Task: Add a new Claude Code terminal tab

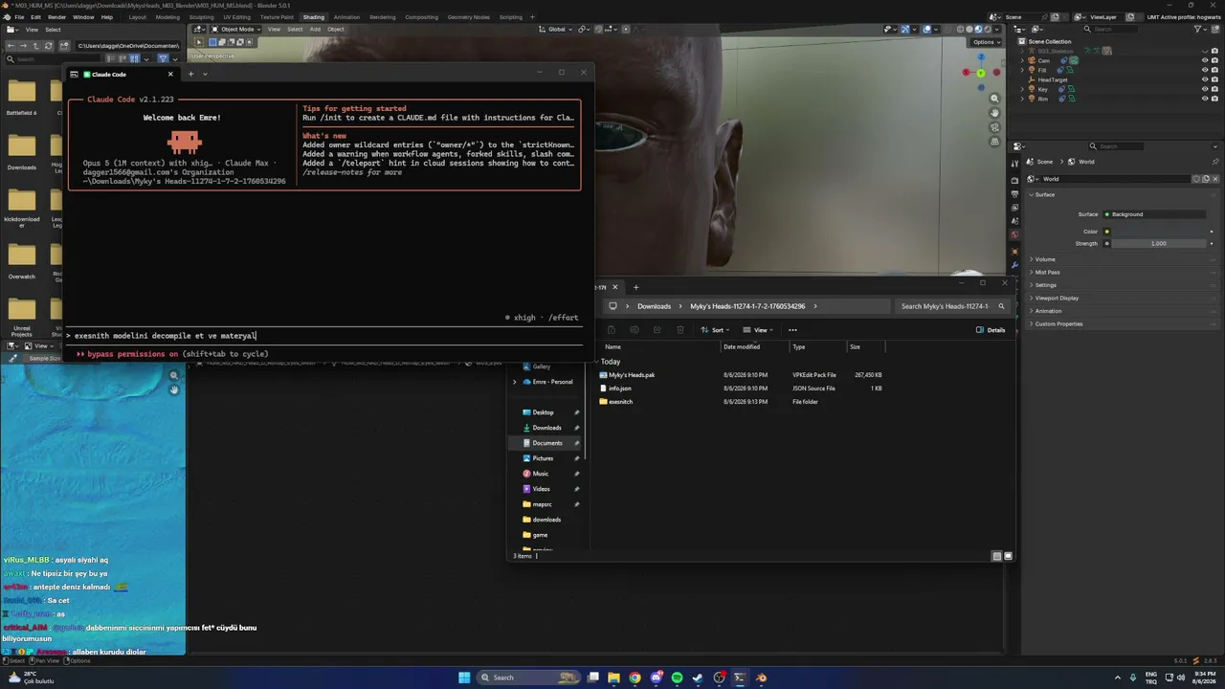Action: (x=190, y=74)
